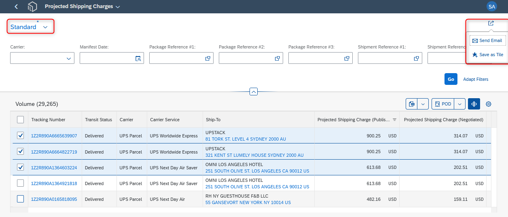Check row 1Z2R890A1364921818
Screen dimensions: 508x217
coord(20,183)
